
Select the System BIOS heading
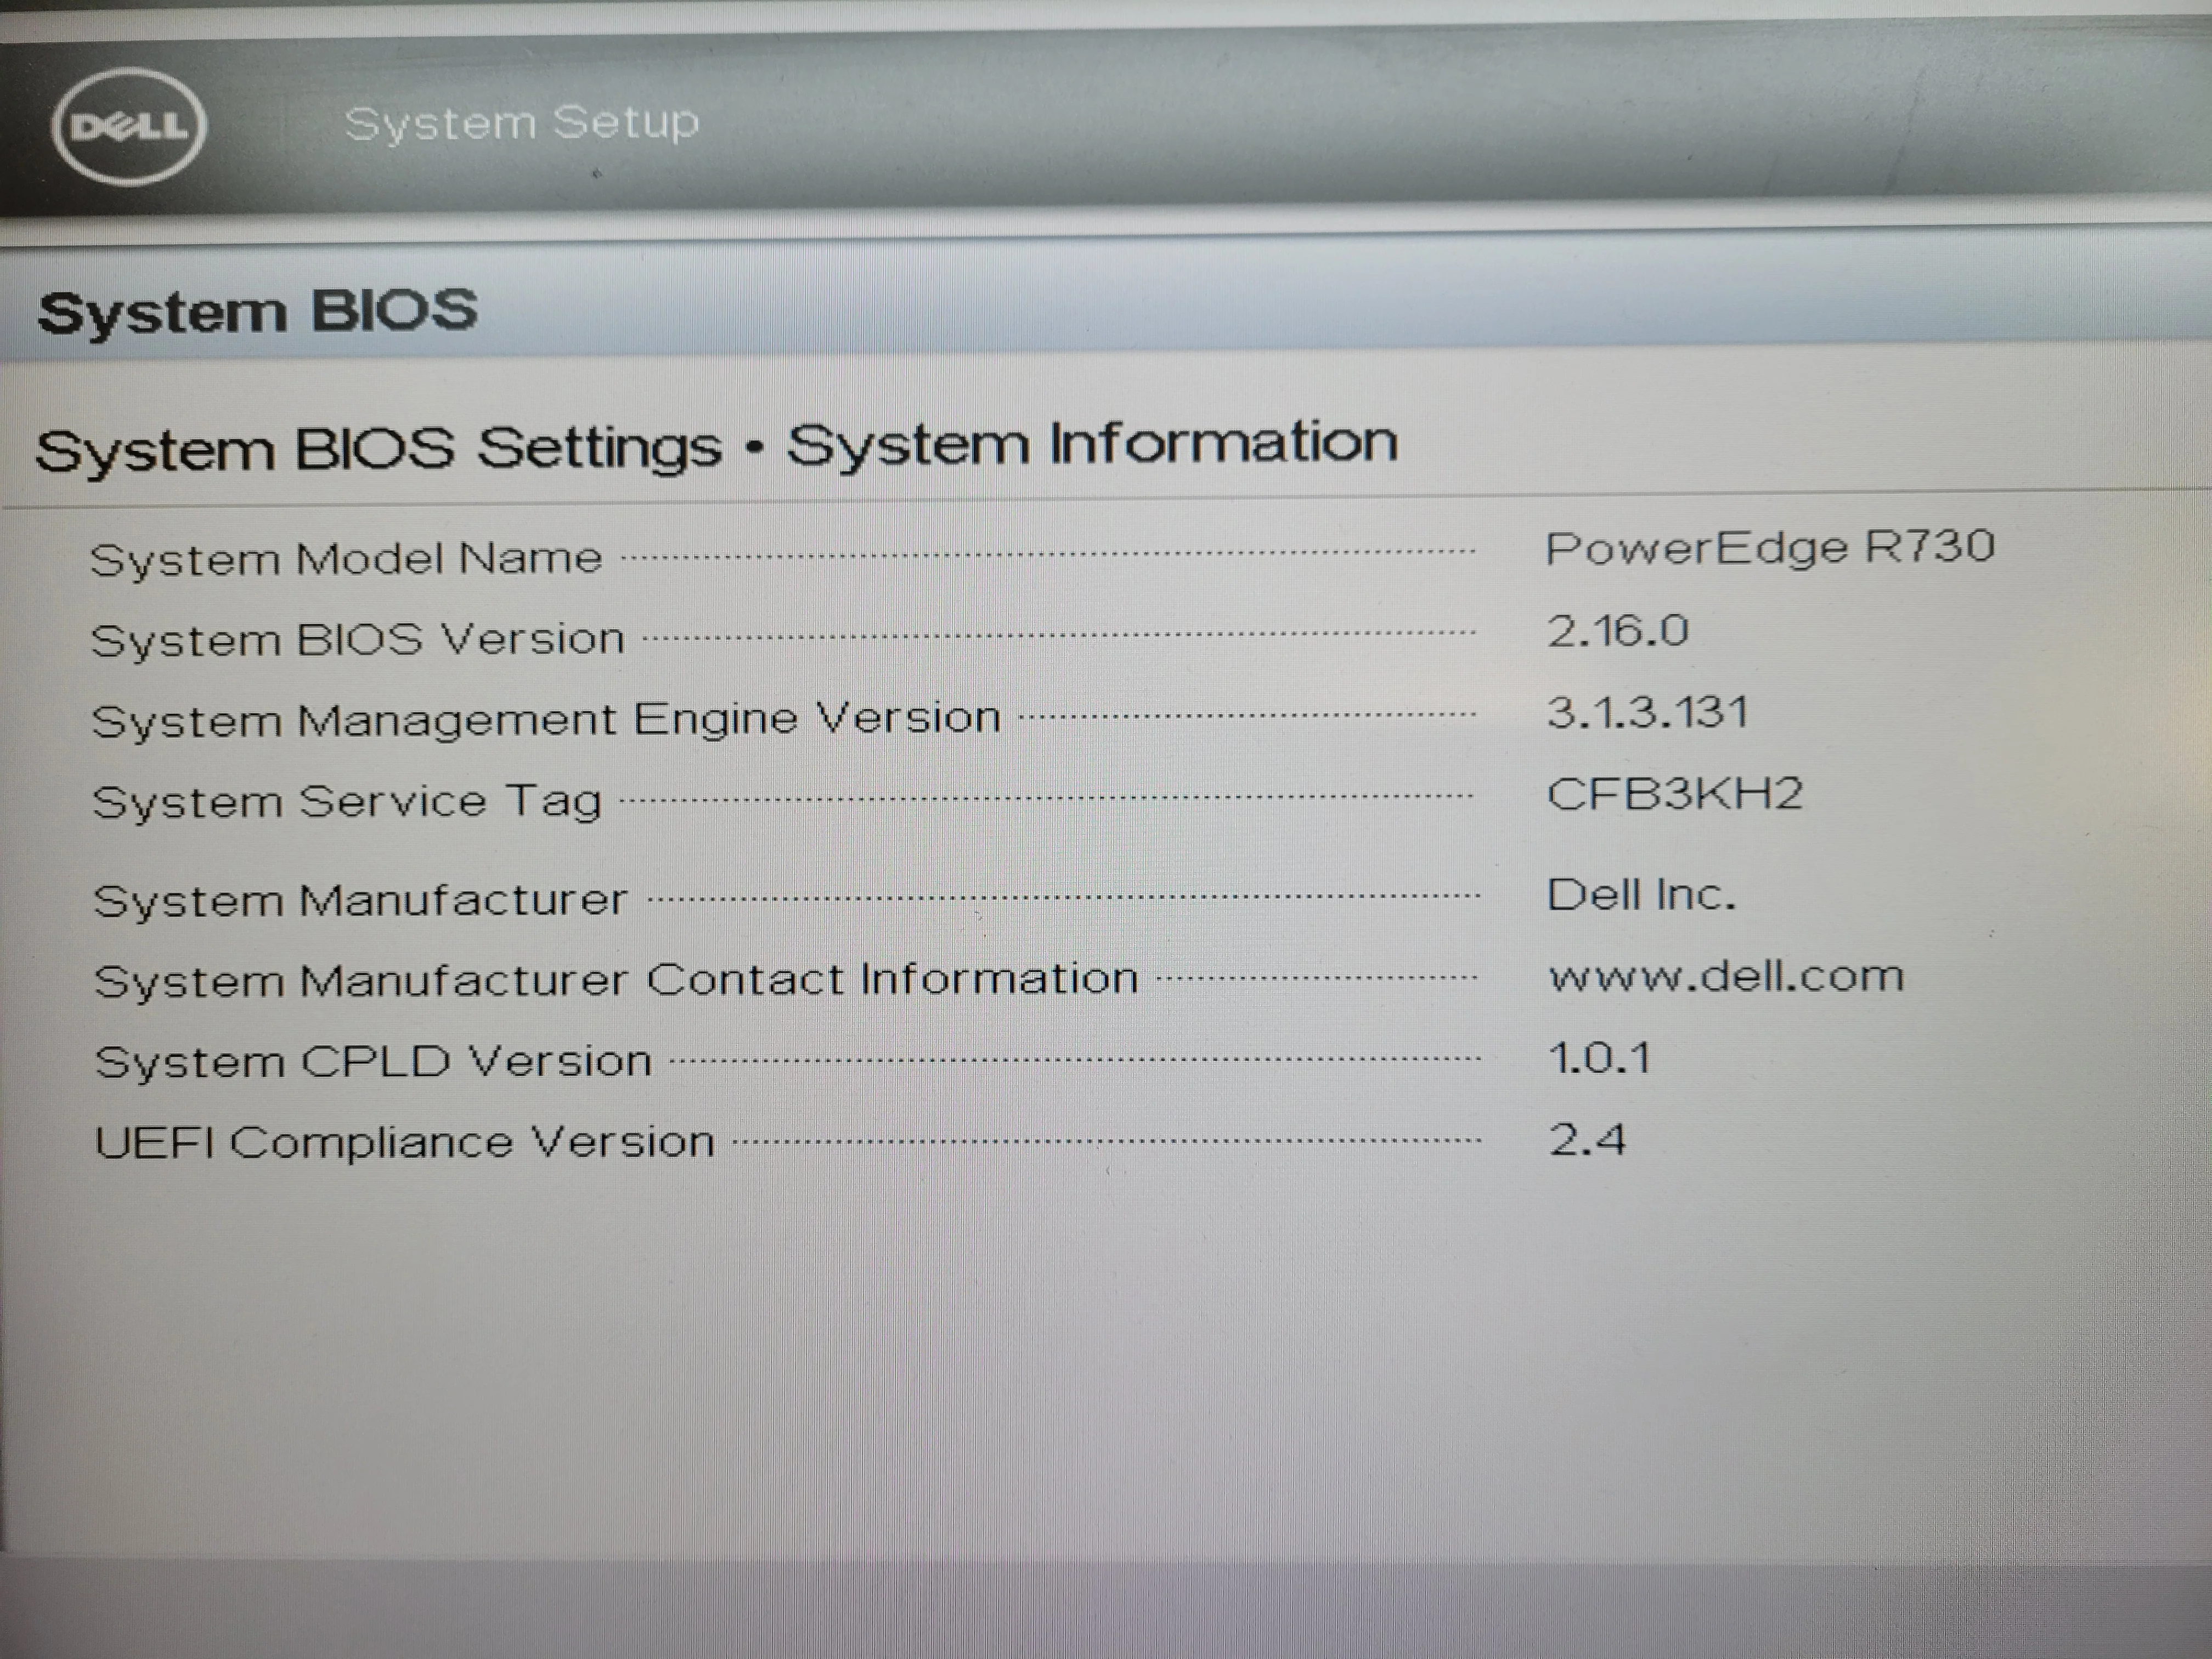tap(257, 311)
